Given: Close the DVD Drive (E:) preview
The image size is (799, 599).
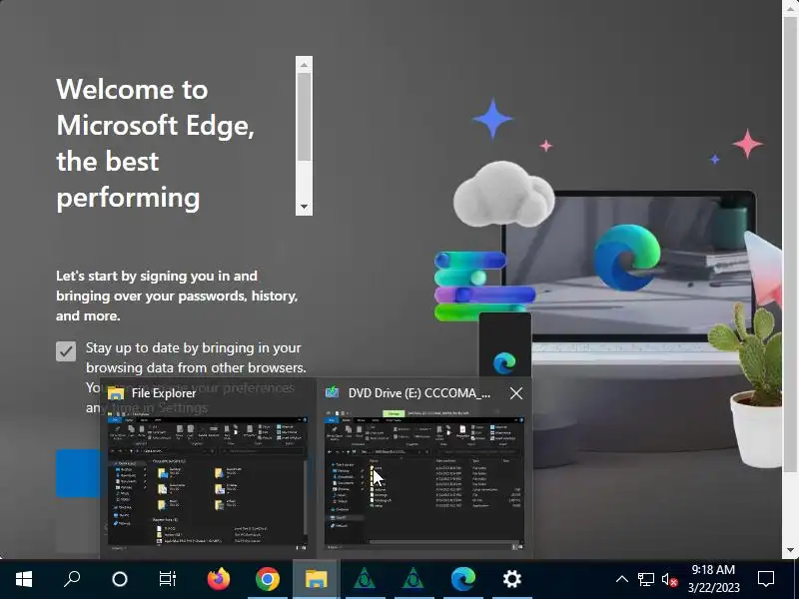Looking at the screenshot, I should (x=516, y=393).
